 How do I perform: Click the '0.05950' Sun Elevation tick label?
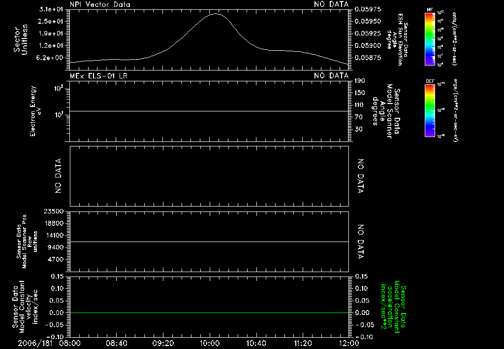click(x=368, y=21)
